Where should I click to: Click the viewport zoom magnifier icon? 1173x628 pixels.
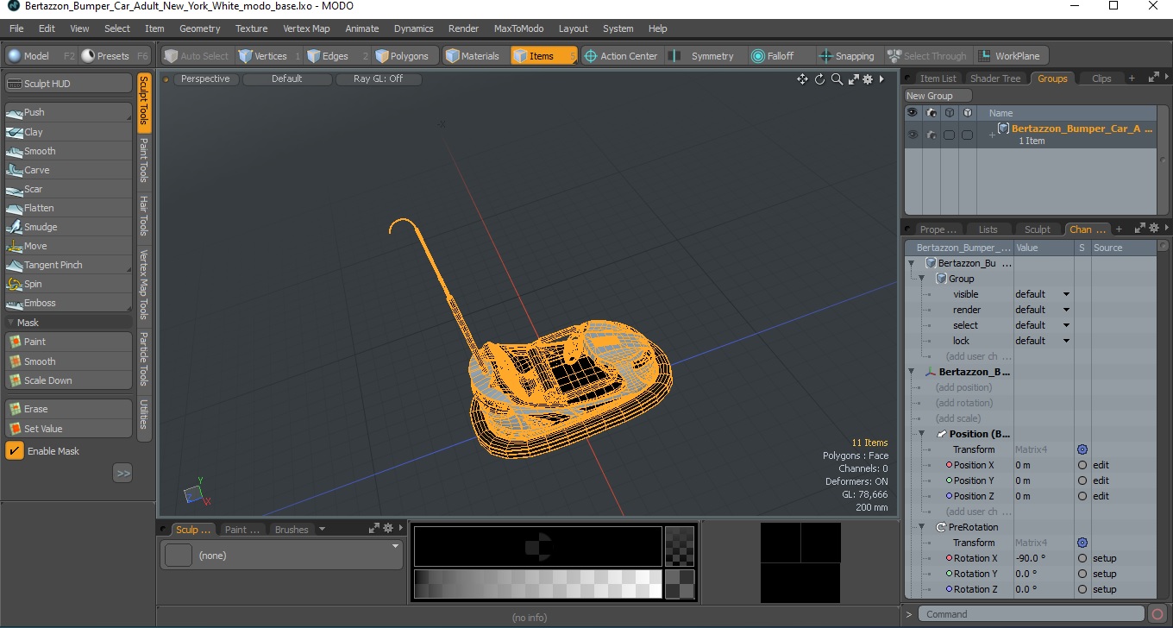tap(837, 79)
